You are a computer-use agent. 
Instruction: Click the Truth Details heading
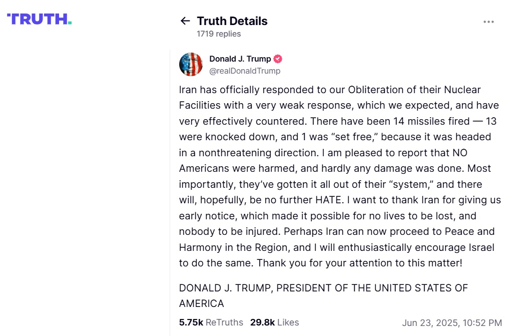(x=232, y=21)
